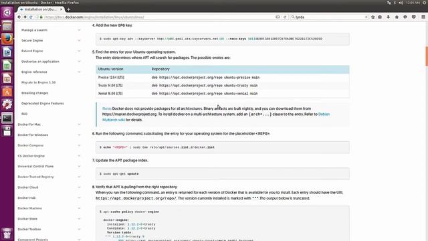Expand Extend Engine section

tap(79, 51)
